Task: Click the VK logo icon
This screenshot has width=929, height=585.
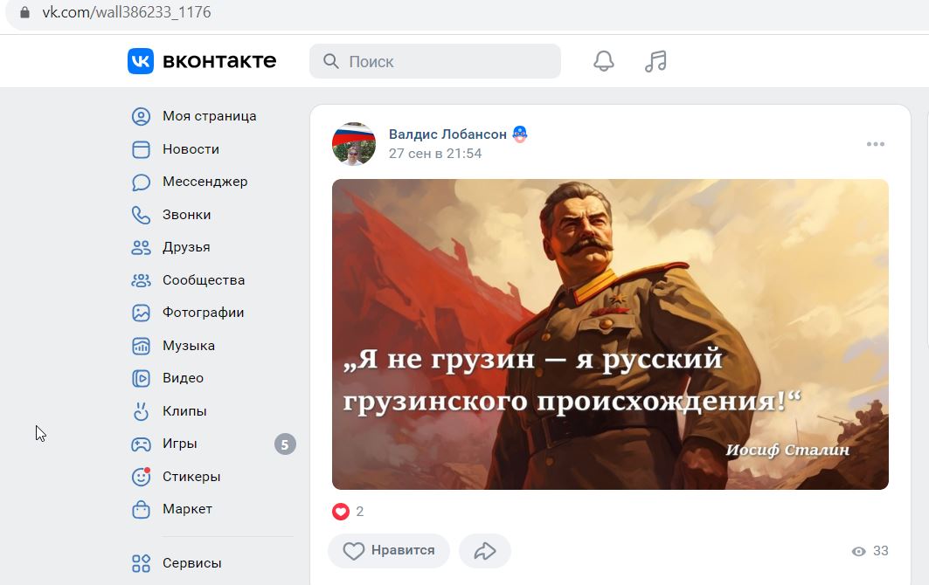Action: tap(141, 61)
